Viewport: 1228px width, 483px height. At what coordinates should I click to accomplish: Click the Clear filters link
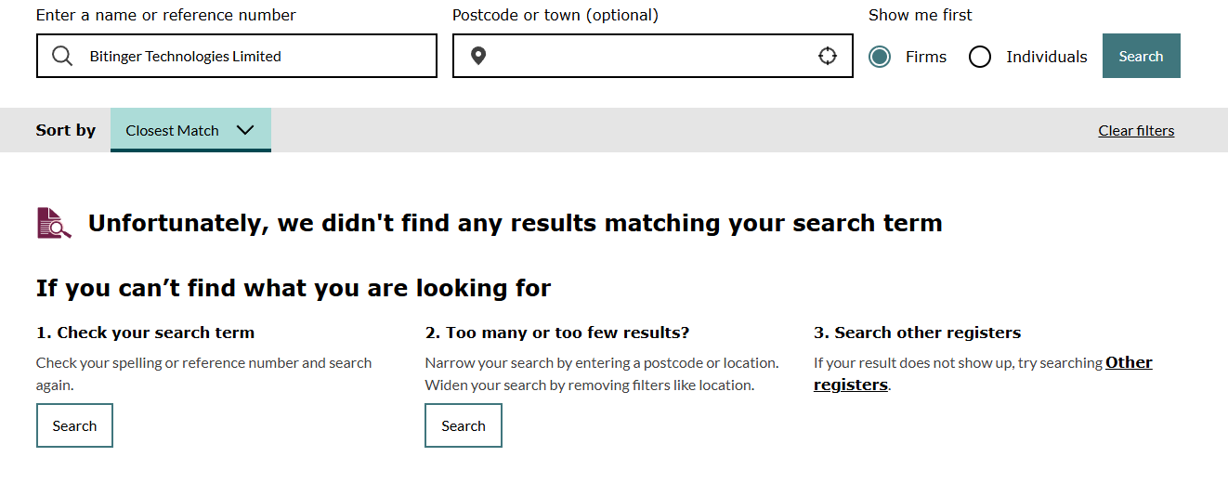[1136, 131]
